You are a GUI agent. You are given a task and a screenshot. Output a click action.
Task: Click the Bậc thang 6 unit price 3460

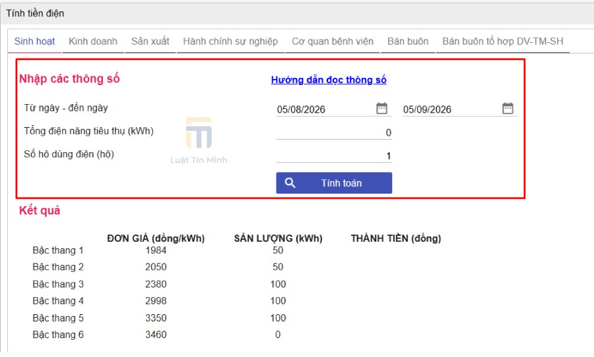click(x=156, y=335)
